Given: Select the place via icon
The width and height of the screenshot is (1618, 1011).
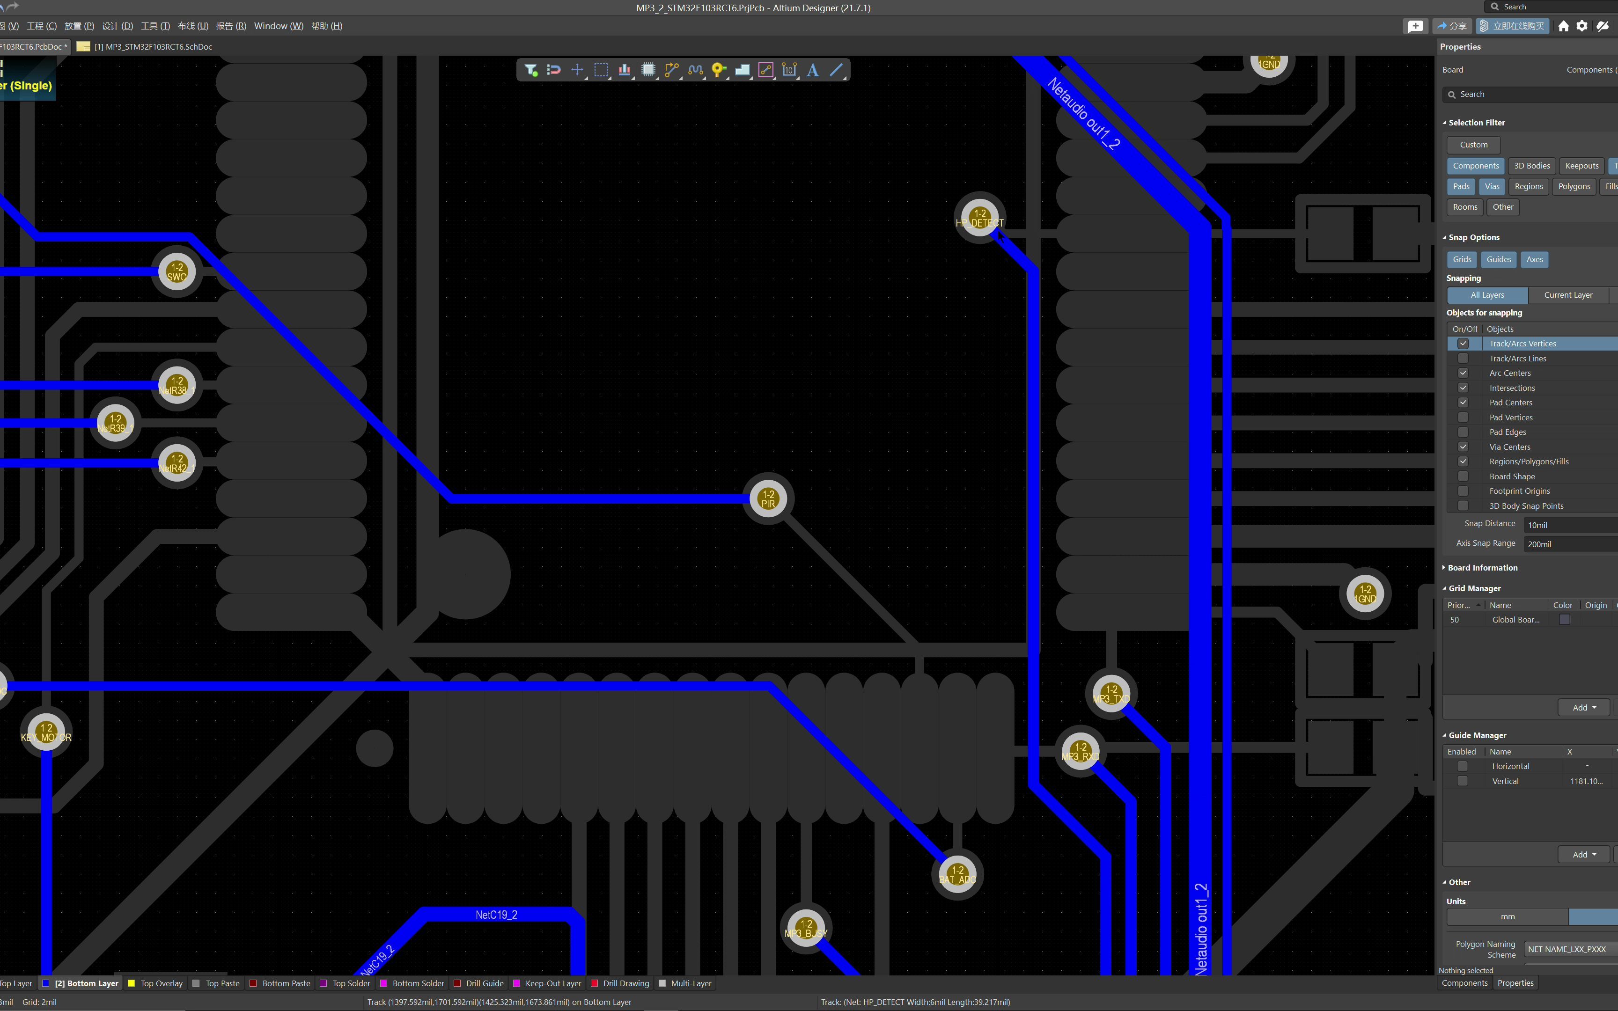Looking at the screenshot, I should click(x=718, y=70).
